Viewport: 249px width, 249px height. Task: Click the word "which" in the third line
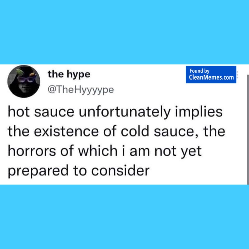98,151
